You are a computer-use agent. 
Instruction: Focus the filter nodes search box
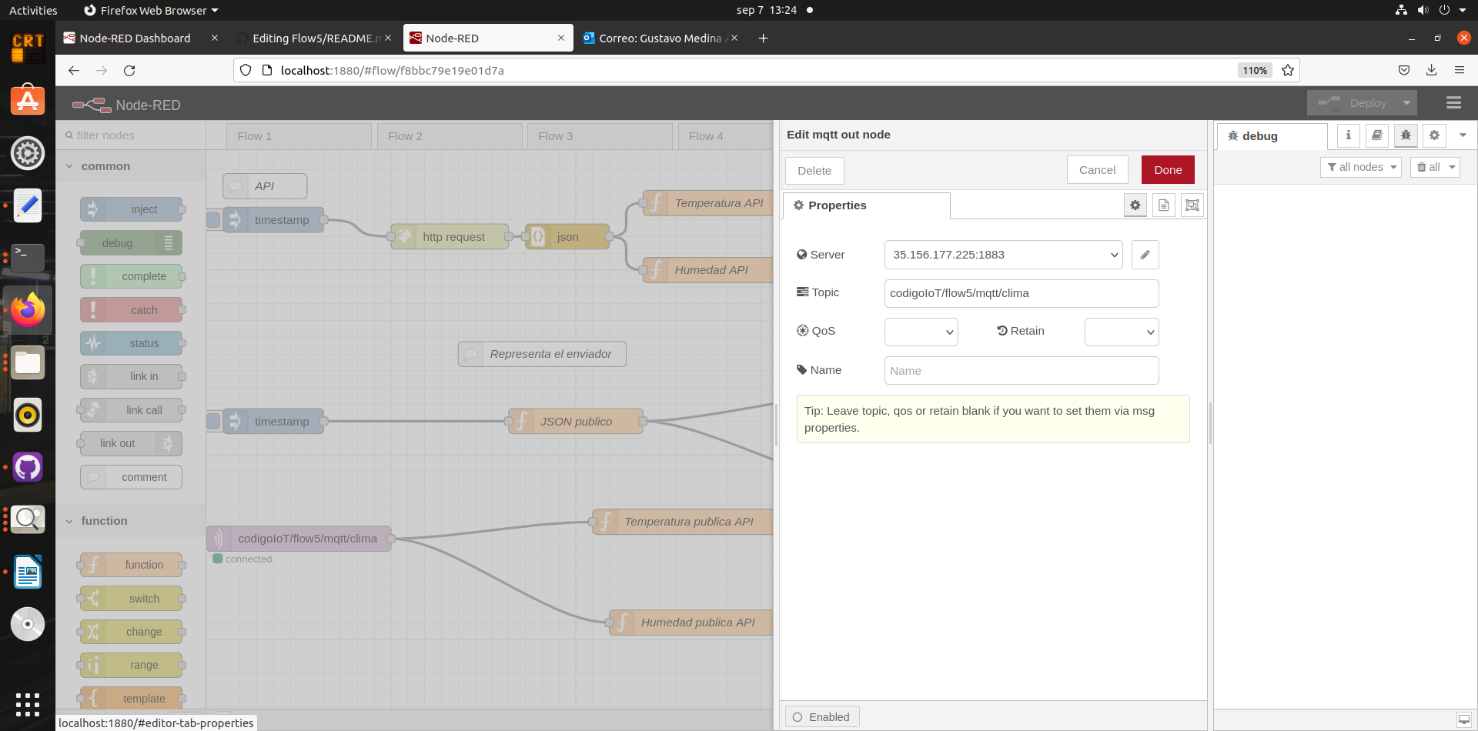point(130,135)
